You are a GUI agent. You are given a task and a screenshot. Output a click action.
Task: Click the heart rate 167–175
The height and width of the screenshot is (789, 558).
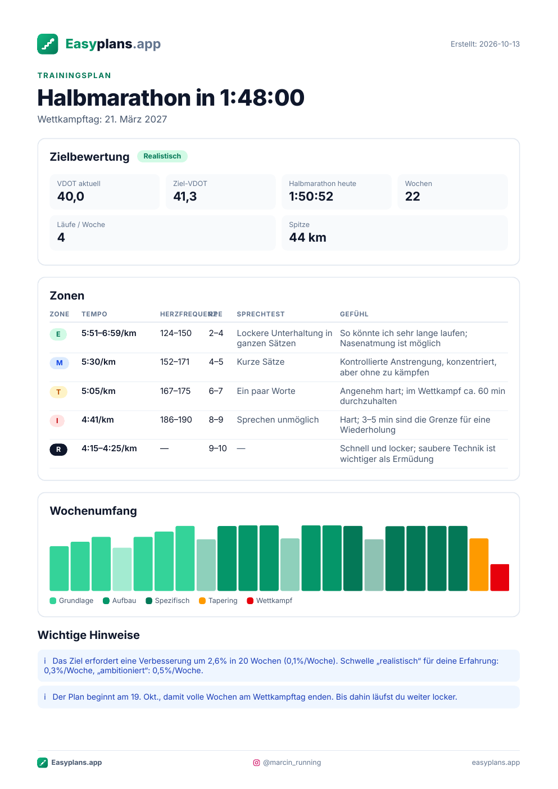pos(175,391)
